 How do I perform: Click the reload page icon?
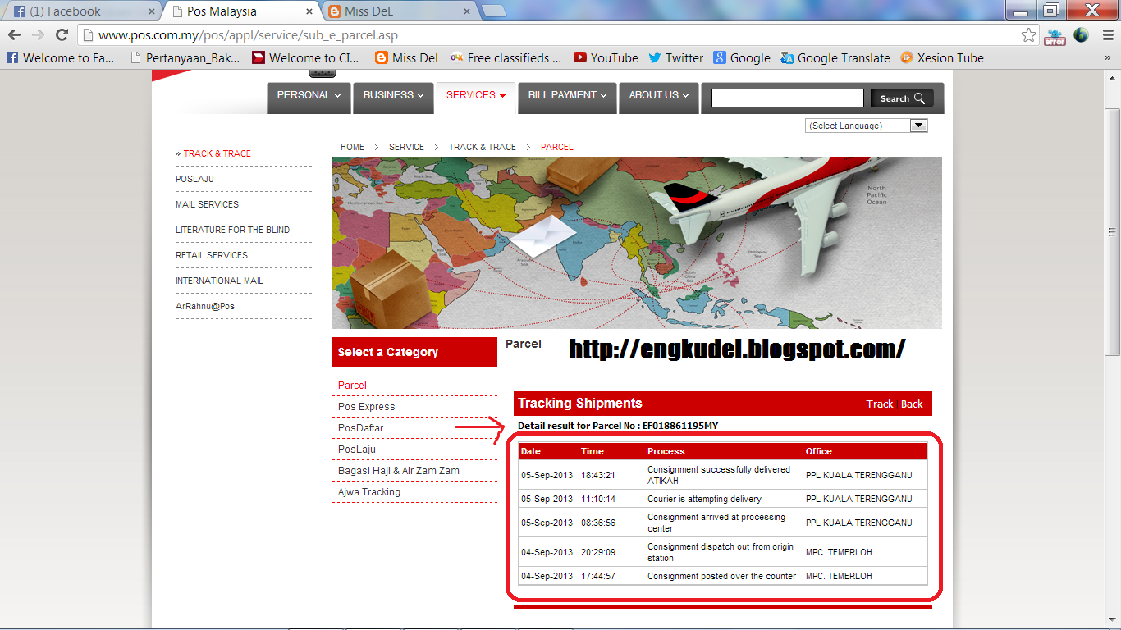click(x=61, y=36)
